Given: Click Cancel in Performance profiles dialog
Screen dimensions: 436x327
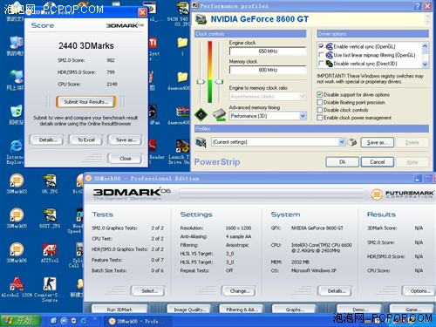Looking at the screenshot, I should 378,162.
